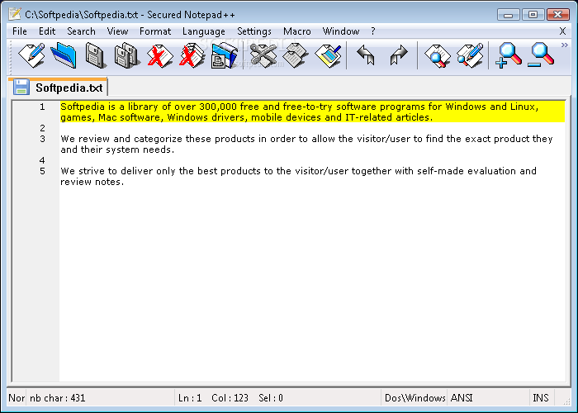Image resolution: width=578 pixels, height=413 pixels.
Task: Close current document with the red X page icon
Action: coord(159,55)
